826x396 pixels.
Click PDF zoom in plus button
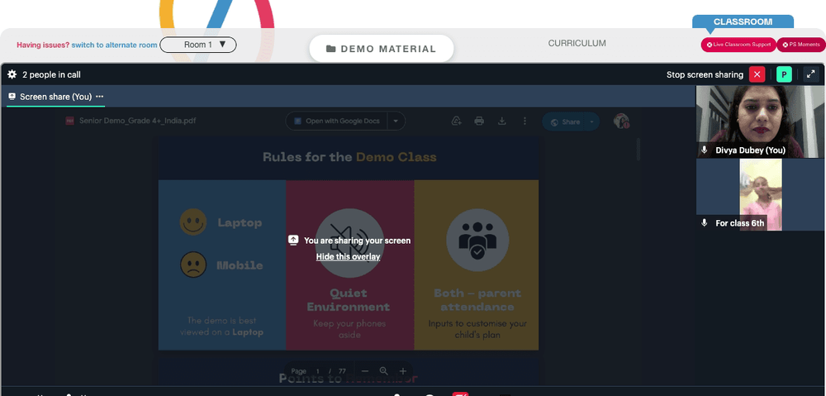(x=403, y=371)
